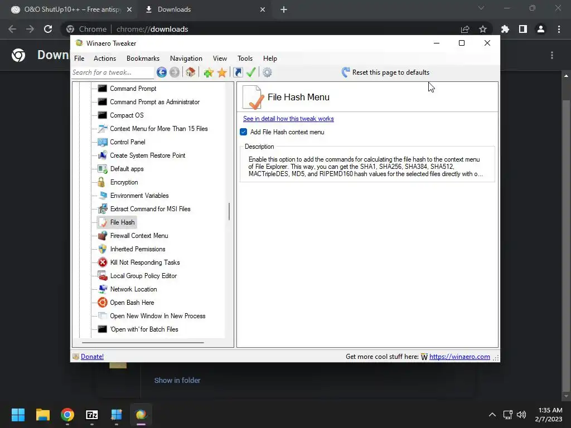This screenshot has height=428, width=571.
Task: Open volume control in system tray
Action: point(521,415)
